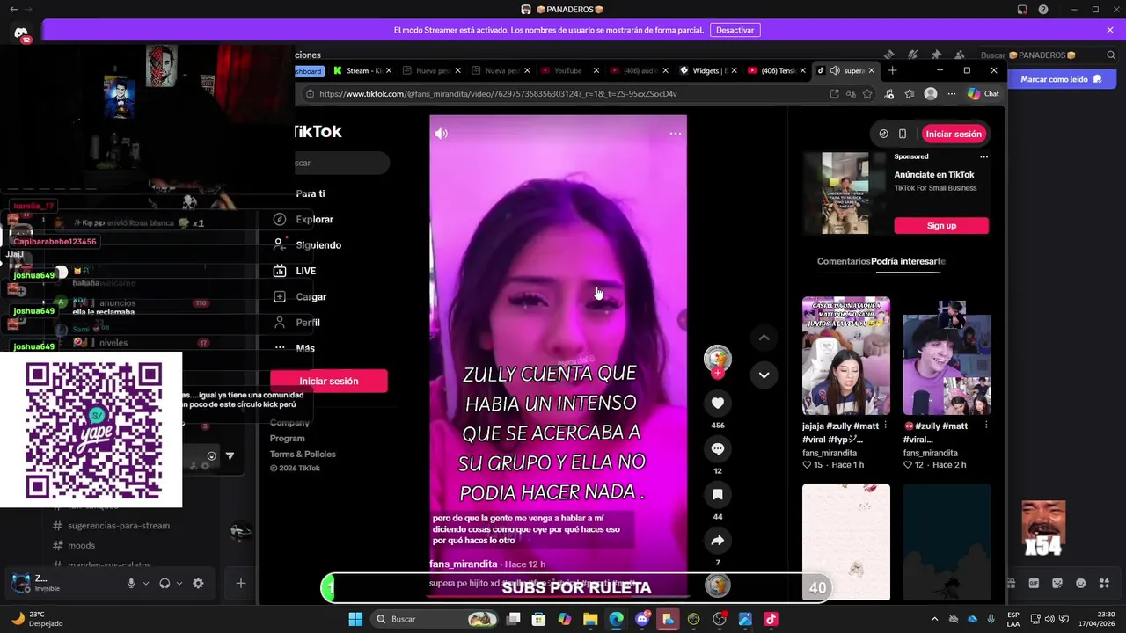Switch to the YouTube browser tab
This screenshot has width=1126, height=633.
pos(568,70)
